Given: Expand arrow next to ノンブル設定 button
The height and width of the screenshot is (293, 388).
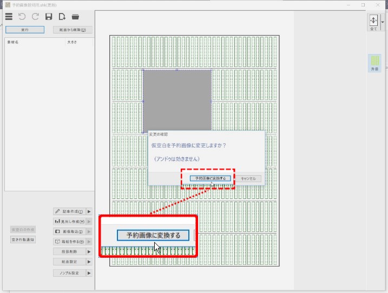Looking at the screenshot, I should (89, 273).
